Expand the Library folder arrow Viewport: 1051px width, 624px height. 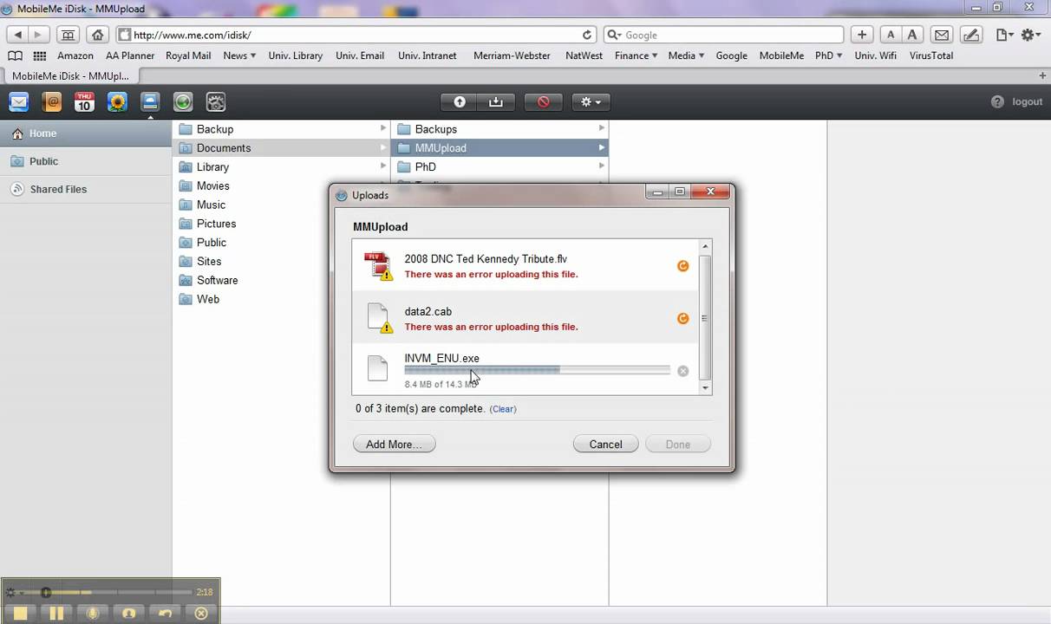383,166
